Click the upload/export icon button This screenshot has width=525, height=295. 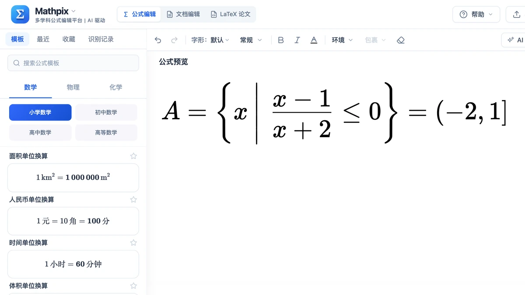[x=516, y=14]
